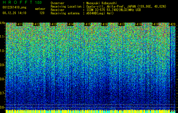The height and width of the screenshot is (113, 178).
Task: Click the 1416 time marker
Action: pyautogui.click(x=104, y=24)
